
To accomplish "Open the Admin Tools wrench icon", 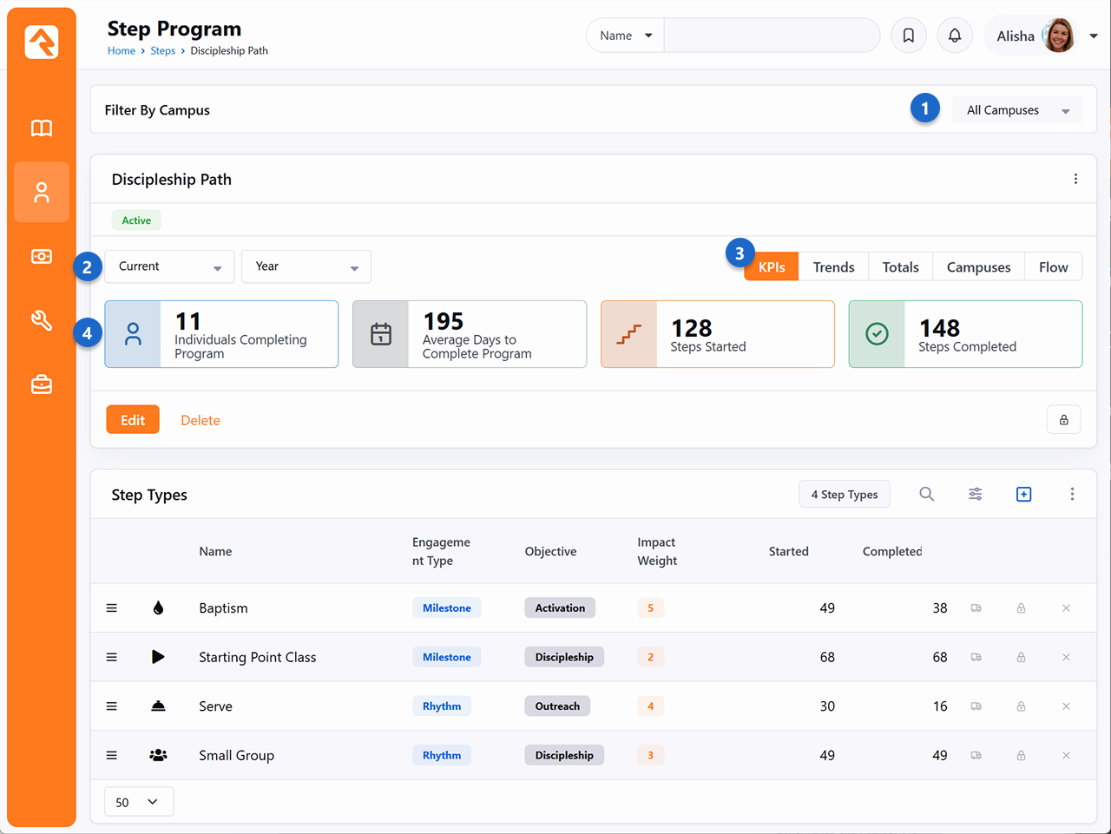I will tap(42, 320).
